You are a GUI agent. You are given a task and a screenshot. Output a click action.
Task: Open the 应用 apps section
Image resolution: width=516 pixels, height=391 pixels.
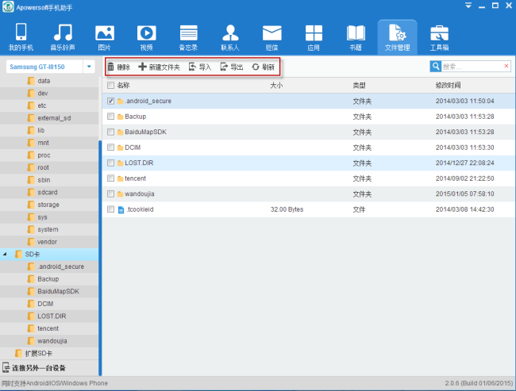click(314, 36)
